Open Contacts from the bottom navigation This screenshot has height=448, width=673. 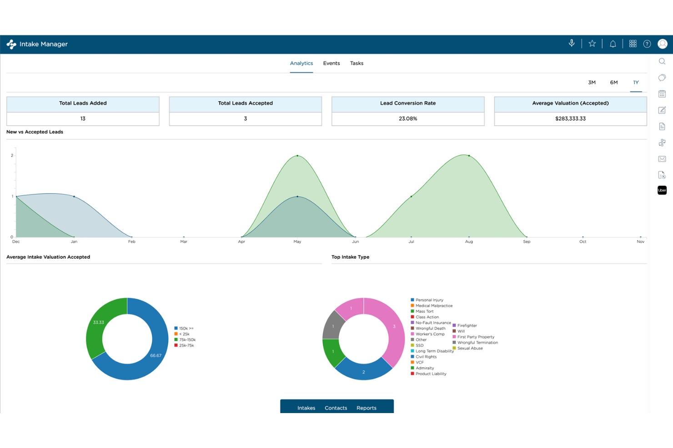tap(336, 408)
